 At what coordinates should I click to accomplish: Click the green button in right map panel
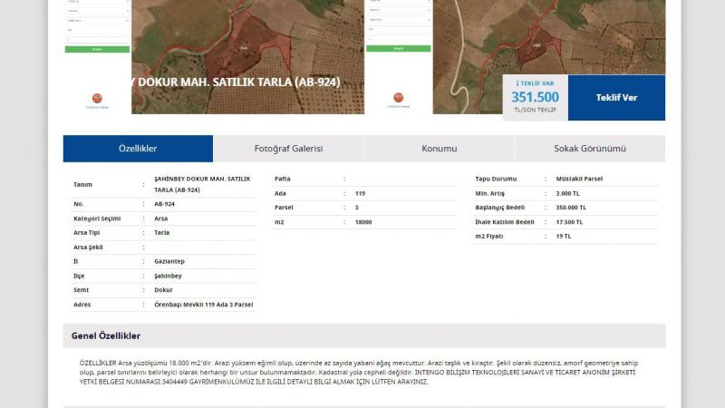[399, 48]
